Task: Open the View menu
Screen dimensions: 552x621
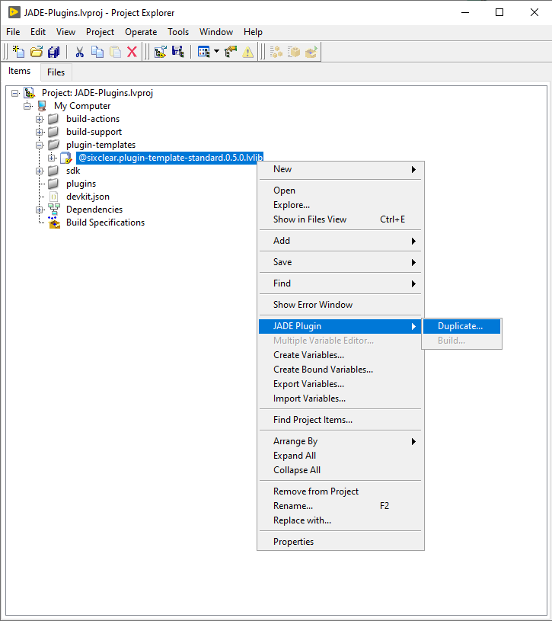Action: (65, 32)
